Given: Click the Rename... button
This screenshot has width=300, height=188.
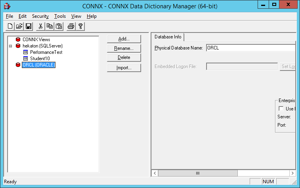Looking at the screenshot, I should pyautogui.click(x=124, y=48).
